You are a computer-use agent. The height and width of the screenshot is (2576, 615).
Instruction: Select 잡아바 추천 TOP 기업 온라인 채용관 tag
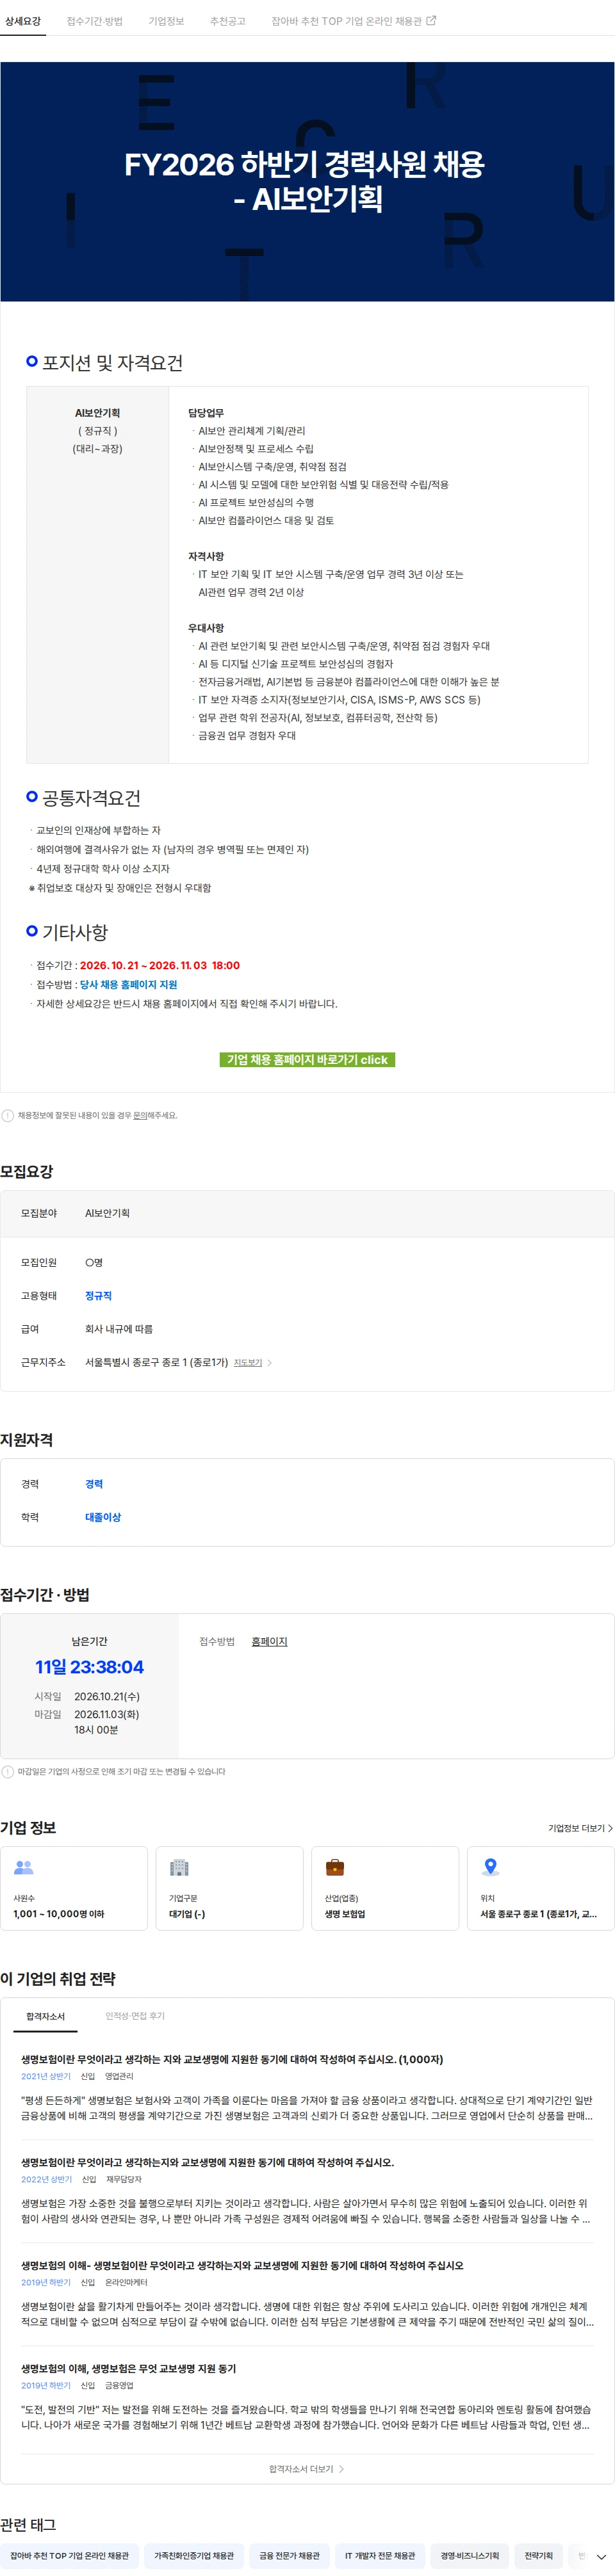(x=69, y=2555)
